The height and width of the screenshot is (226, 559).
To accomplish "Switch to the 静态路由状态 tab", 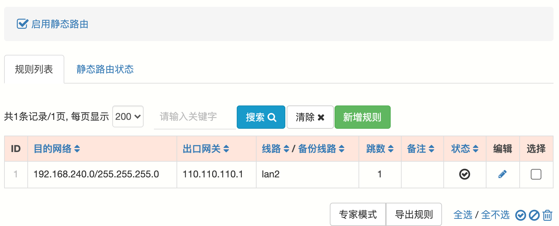I will click(105, 69).
